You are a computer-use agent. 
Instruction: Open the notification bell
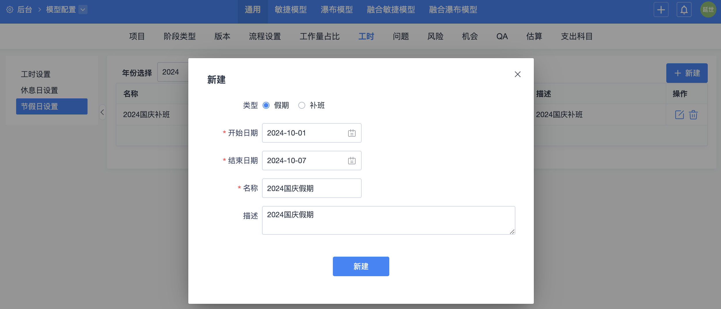coord(684,10)
